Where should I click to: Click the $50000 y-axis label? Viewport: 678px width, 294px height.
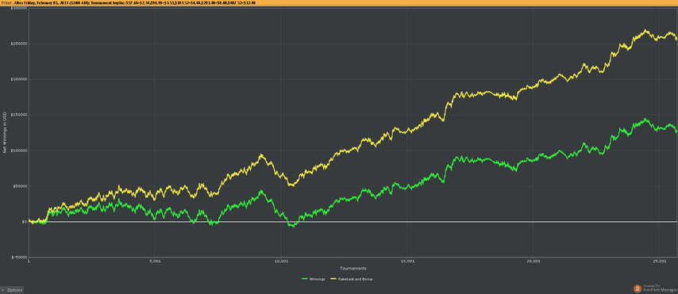click(20, 186)
